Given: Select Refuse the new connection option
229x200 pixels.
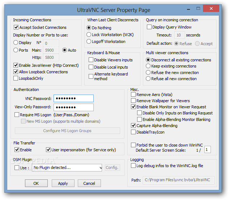Looking at the screenshot, I should coord(148,73).
